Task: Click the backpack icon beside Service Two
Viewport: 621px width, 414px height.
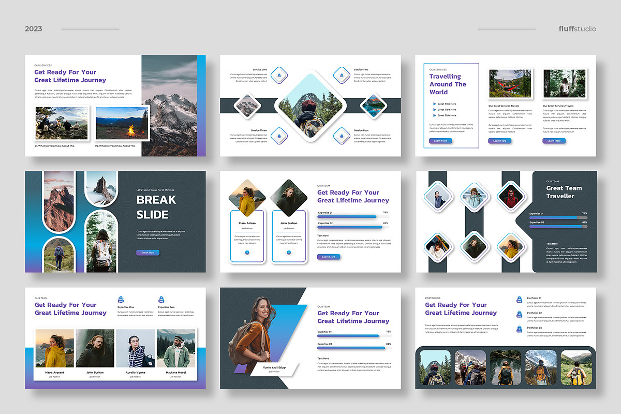Action: [341, 76]
